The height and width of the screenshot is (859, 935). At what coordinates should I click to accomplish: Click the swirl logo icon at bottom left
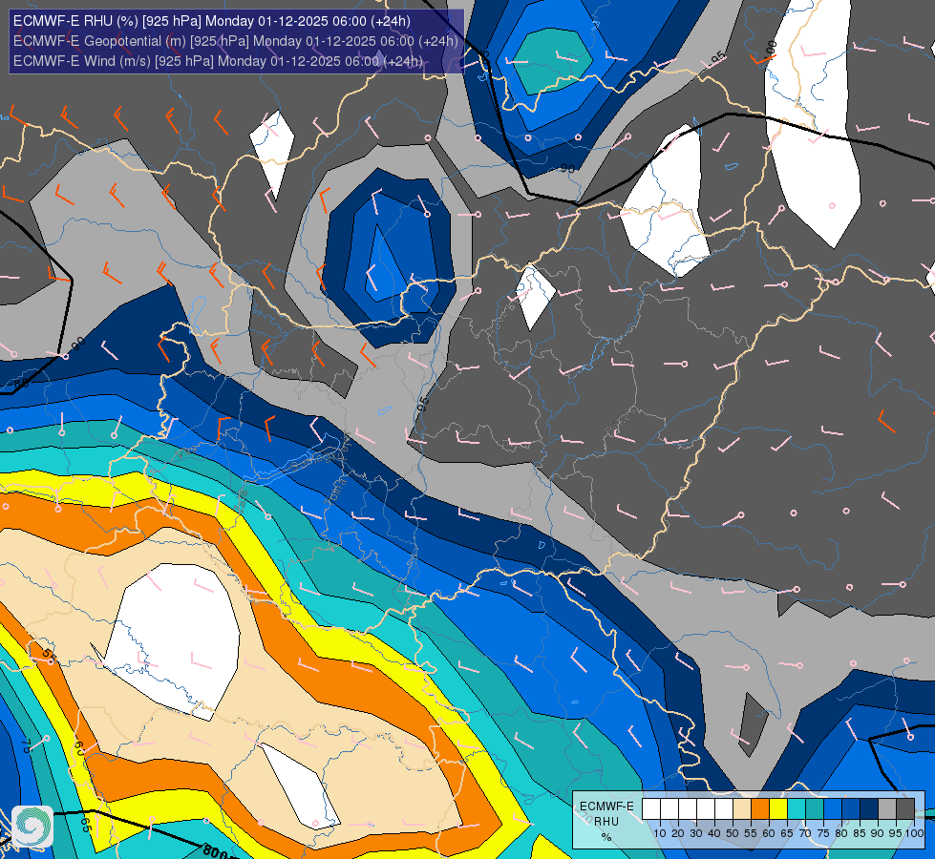(x=32, y=827)
